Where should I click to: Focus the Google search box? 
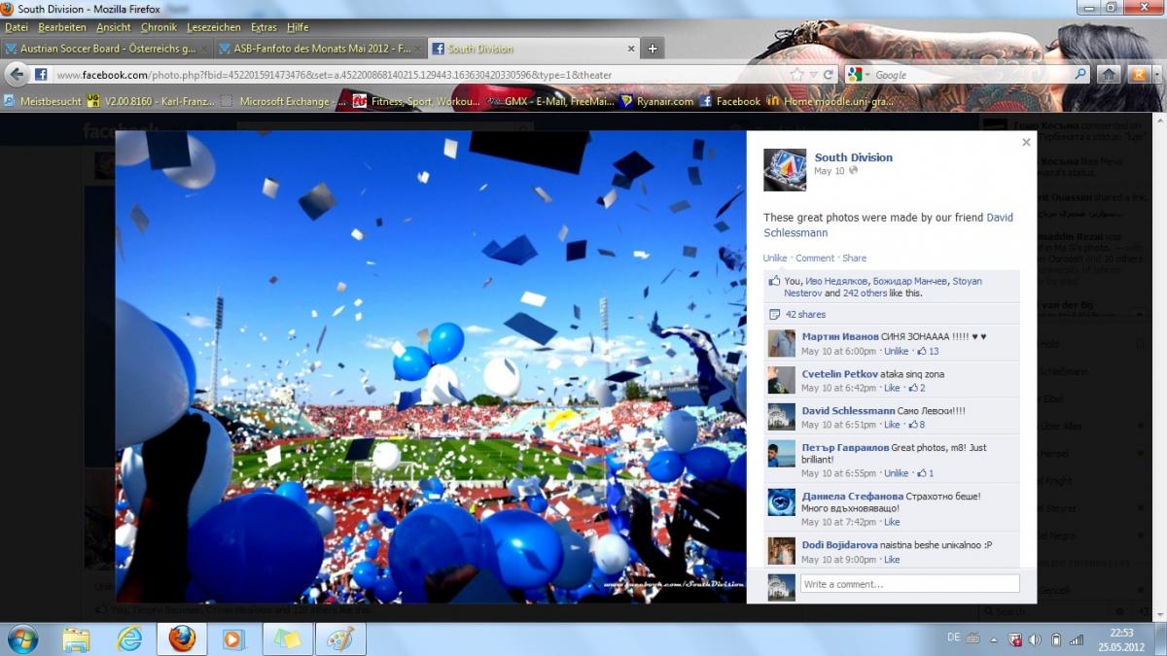[972, 75]
